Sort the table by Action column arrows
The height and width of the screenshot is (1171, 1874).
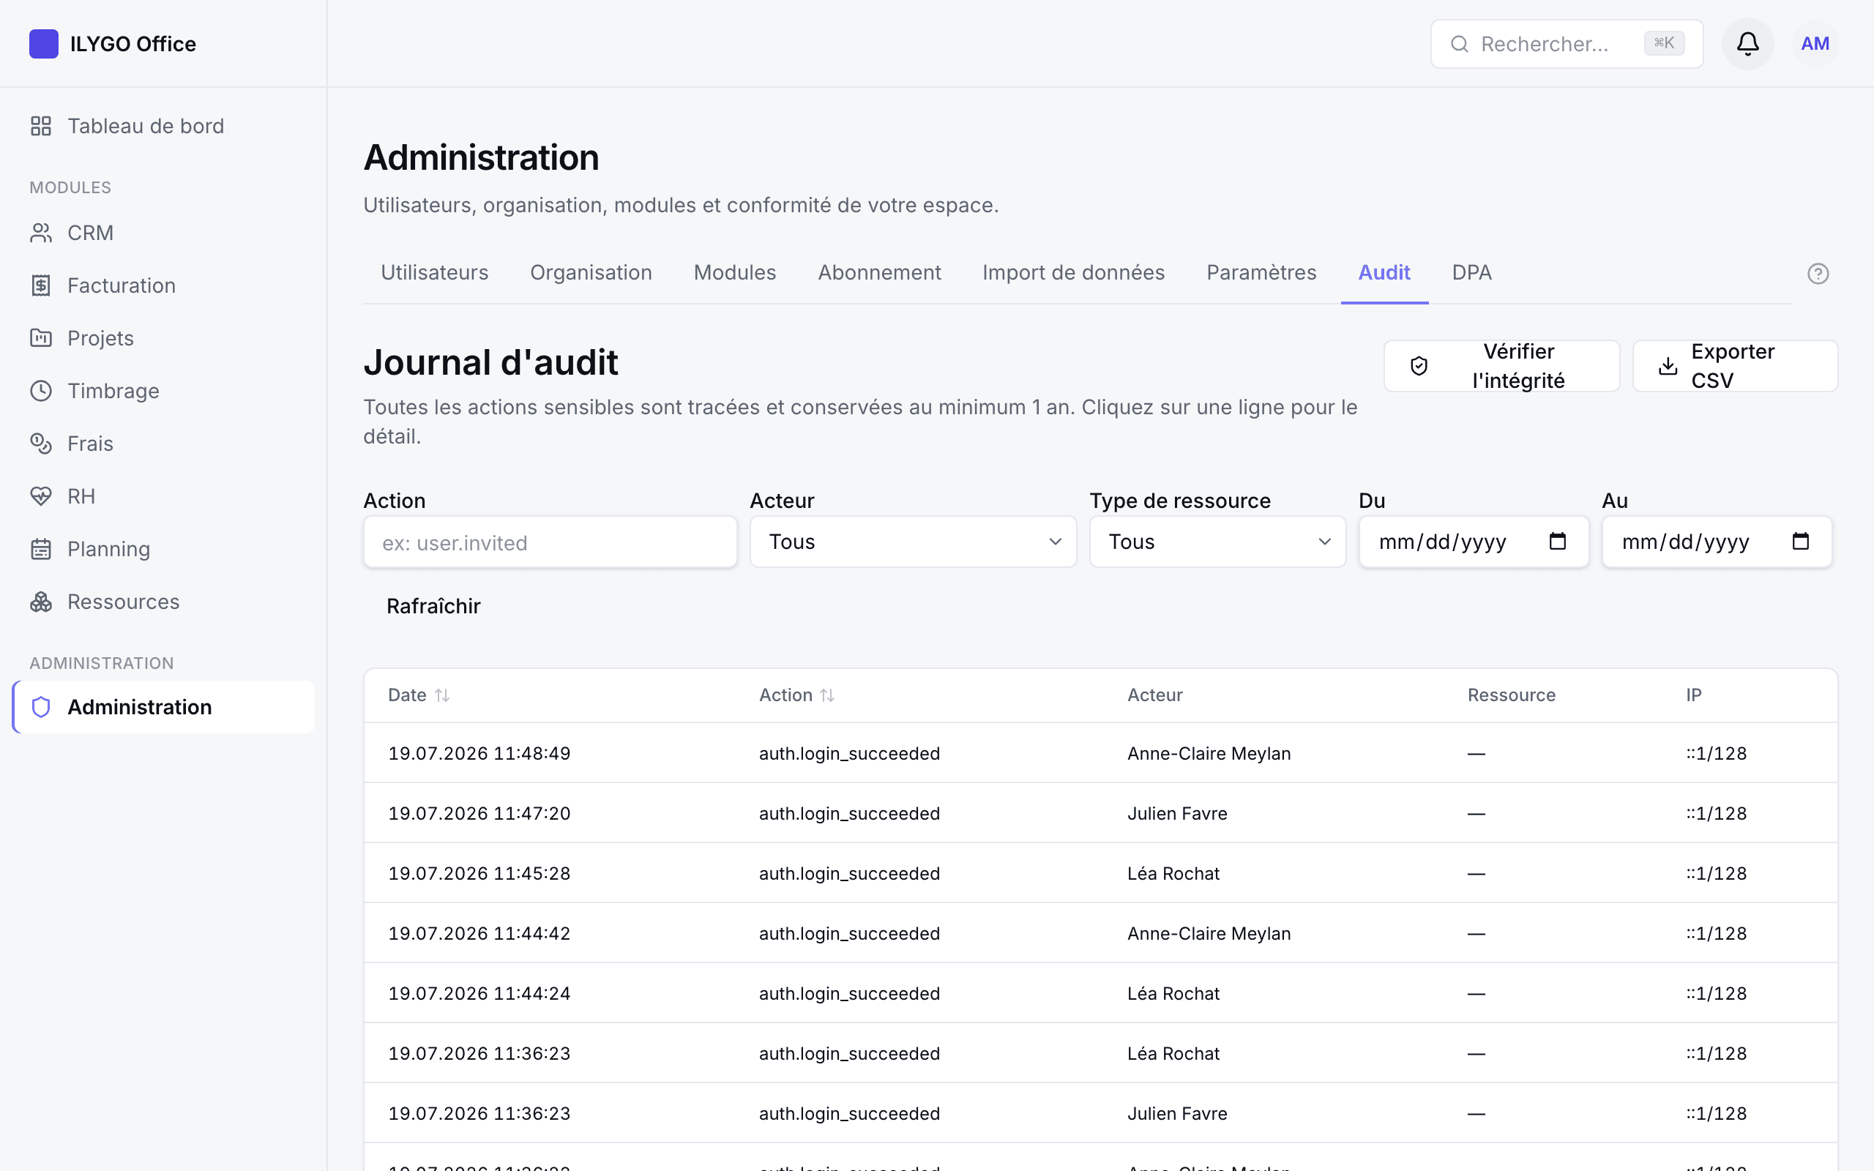point(827,695)
